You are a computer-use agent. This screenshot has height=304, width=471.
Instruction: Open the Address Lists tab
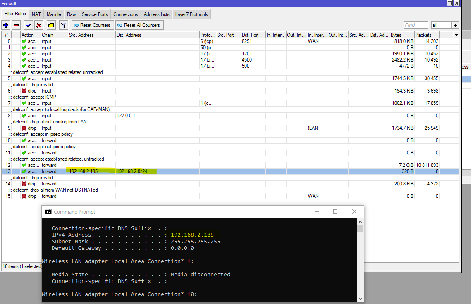click(156, 14)
